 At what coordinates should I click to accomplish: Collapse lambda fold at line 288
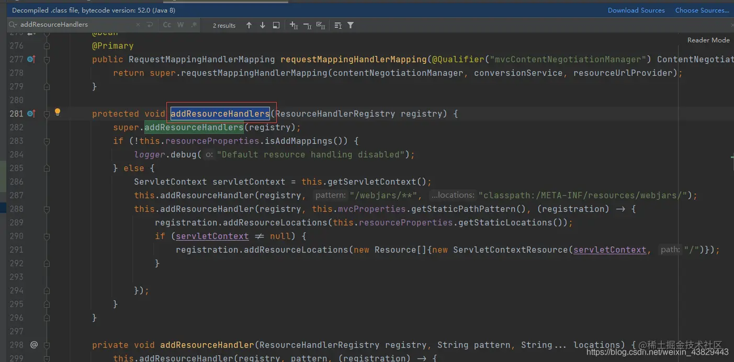pos(47,209)
